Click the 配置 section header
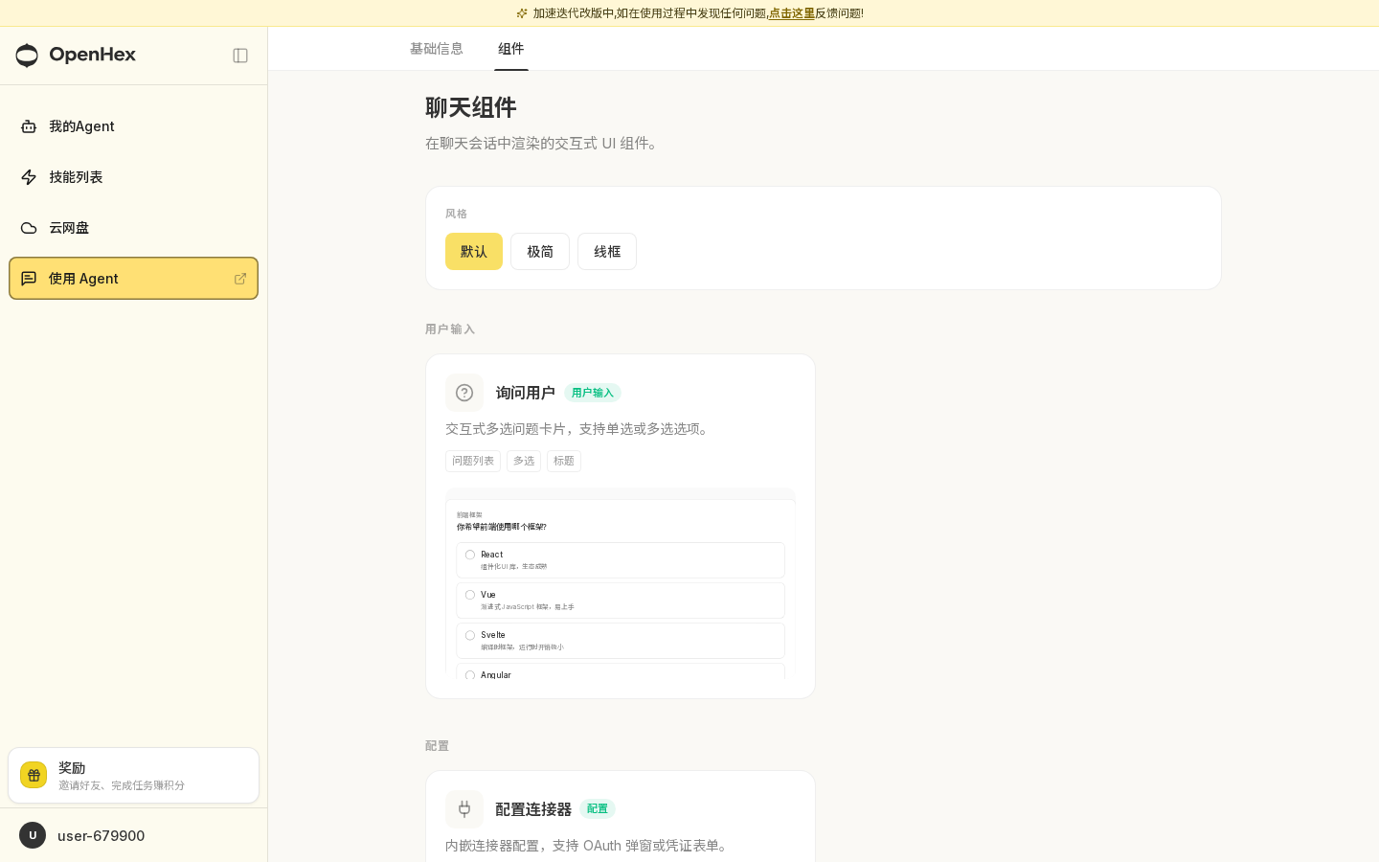 click(x=437, y=746)
